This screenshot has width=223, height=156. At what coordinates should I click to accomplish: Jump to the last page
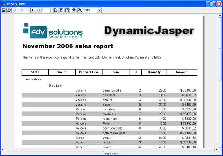pyautogui.click(x=39, y=10)
